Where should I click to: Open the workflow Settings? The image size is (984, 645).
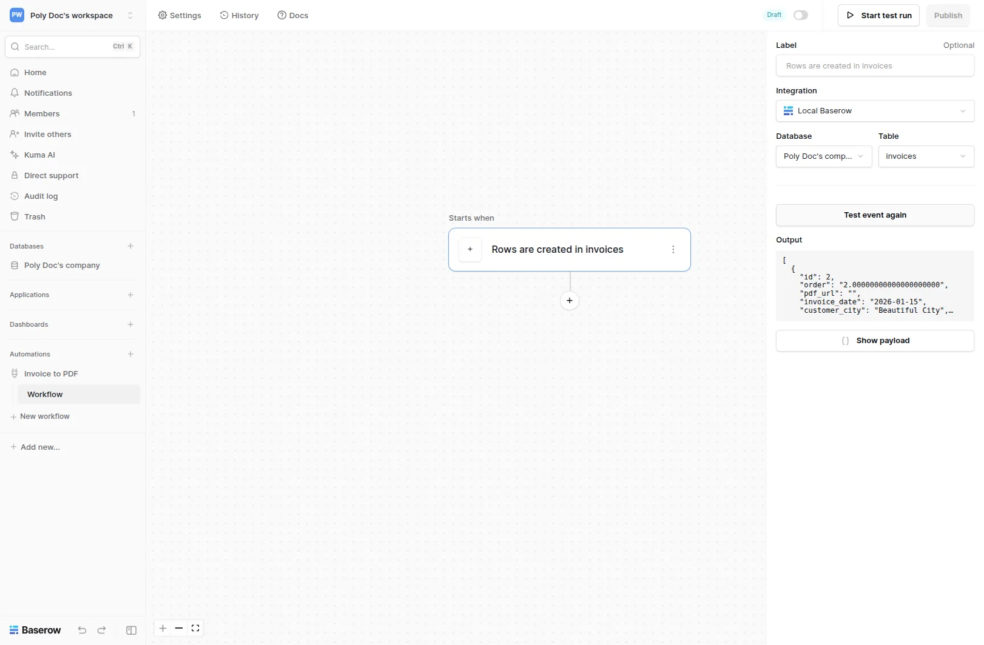click(x=180, y=15)
